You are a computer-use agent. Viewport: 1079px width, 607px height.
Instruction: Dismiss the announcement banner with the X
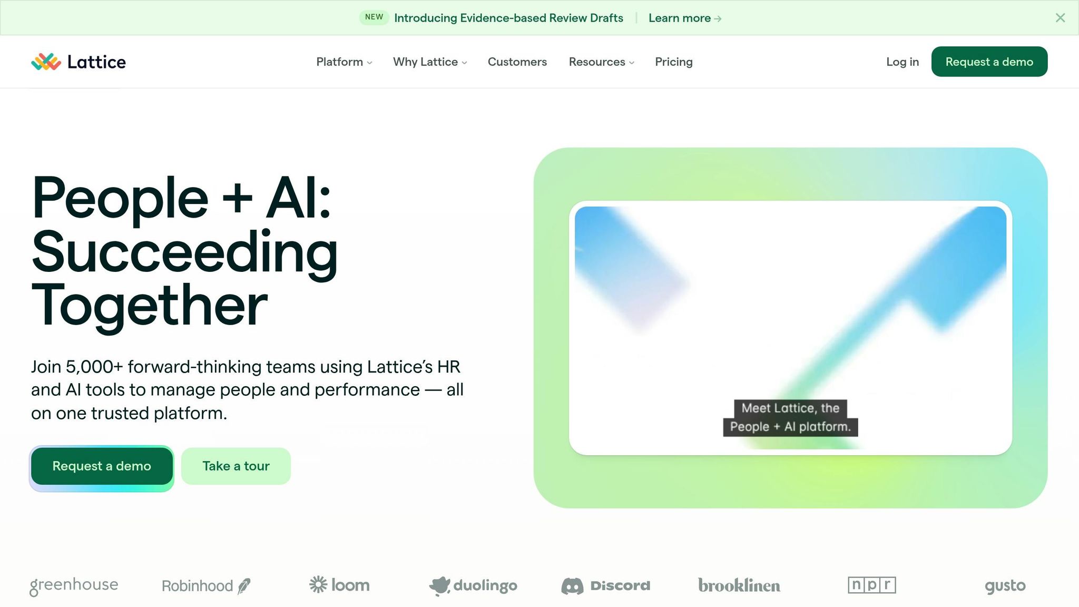tap(1060, 18)
